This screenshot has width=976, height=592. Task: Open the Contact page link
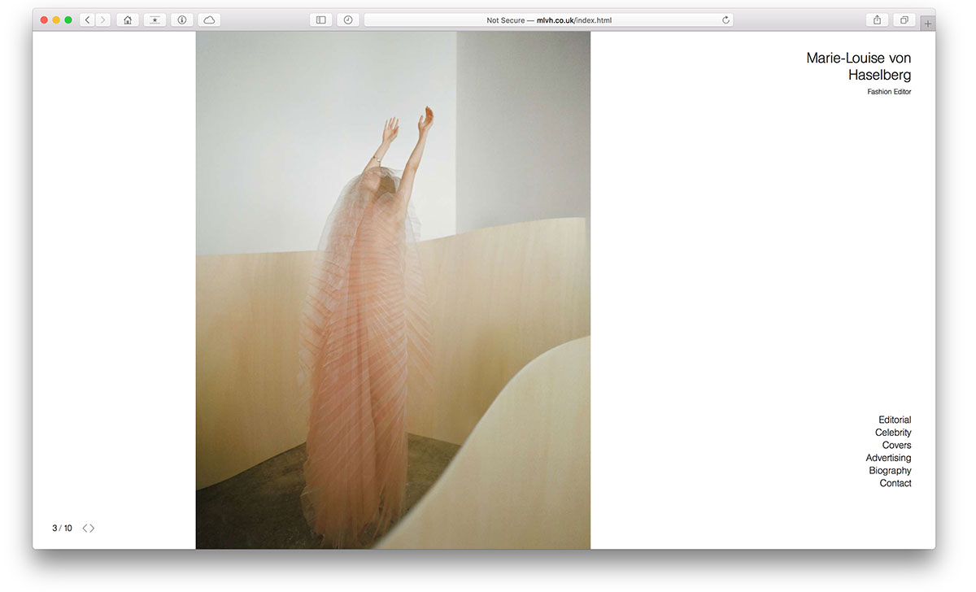[x=895, y=483]
